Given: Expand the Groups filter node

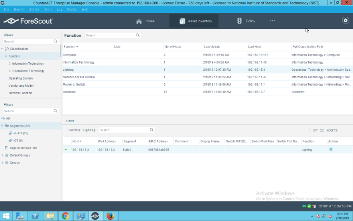Looking at the screenshot, I should (2, 163).
